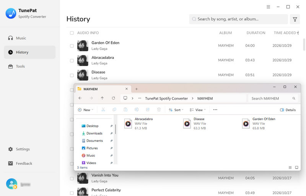This screenshot has width=306, height=196.
Task: Expand chevron before MAYHEM breadcrumb
Action: (x=192, y=98)
